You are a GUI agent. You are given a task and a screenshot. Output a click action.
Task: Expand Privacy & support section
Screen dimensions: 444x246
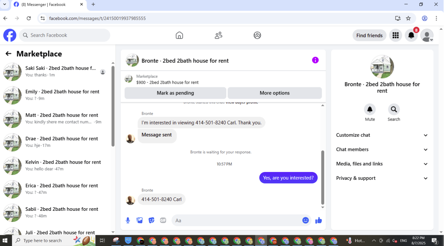click(382, 178)
